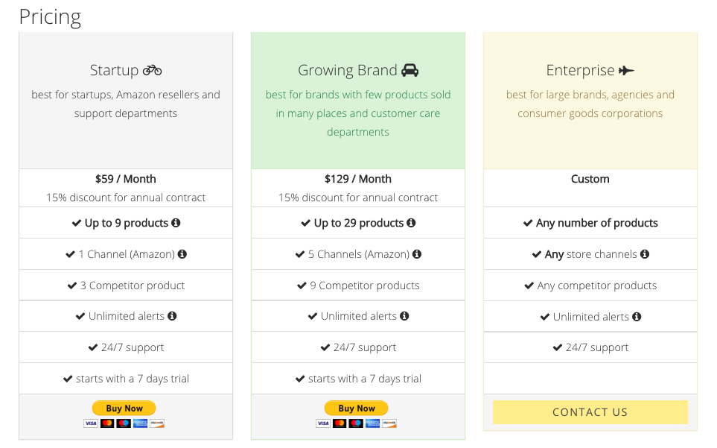The image size is (717, 448).
Task: Click the airplane icon next to Enterprise
Action: pyautogui.click(x=626, y=71)
